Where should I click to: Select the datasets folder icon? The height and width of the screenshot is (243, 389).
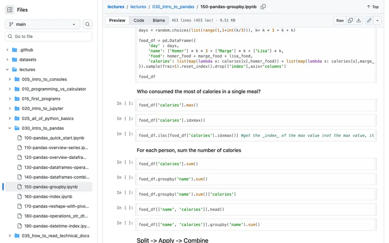pyautogui.click(x=15, y=59)
